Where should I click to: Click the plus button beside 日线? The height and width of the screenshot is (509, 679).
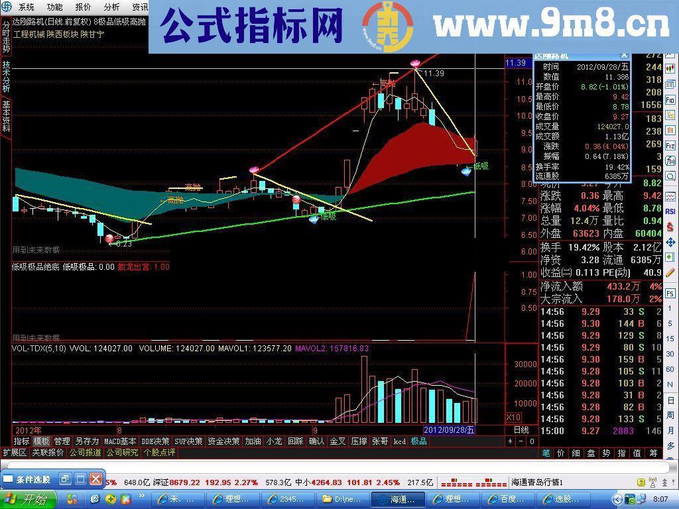click(x=510, y=441)
